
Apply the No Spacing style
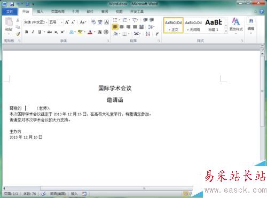click(193, 25)
